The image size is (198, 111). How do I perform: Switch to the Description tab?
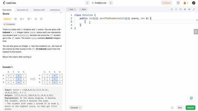7,10
